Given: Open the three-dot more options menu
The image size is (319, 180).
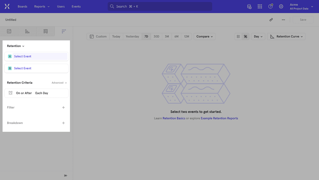Looking at the screenshot, I should click(284, 20).
